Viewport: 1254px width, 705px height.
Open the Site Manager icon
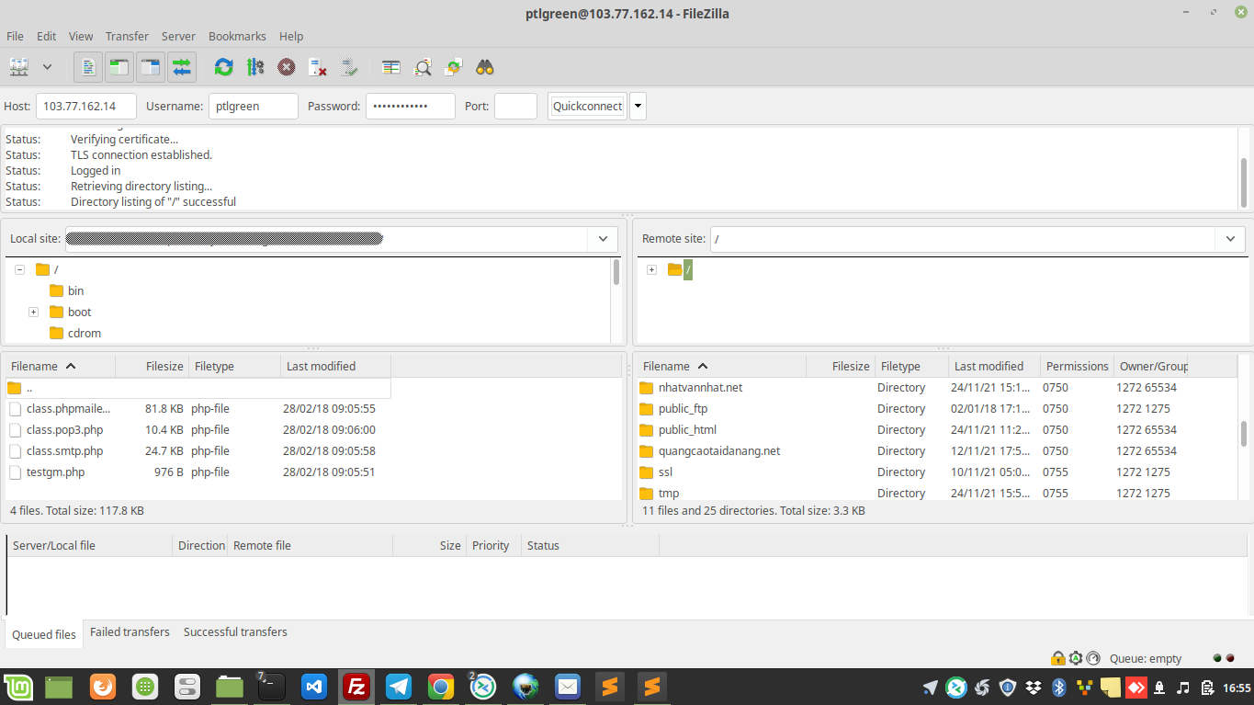click(19, 67)
